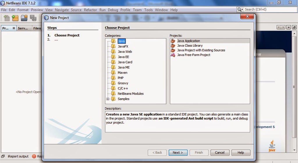298x163 pixels.
Task: Click the editor scroll right arrow
Action: coord(283,27)
